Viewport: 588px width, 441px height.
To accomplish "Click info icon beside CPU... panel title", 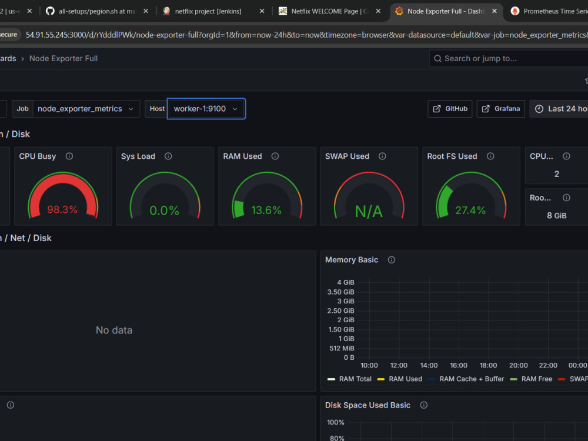I will click(567, 156).
